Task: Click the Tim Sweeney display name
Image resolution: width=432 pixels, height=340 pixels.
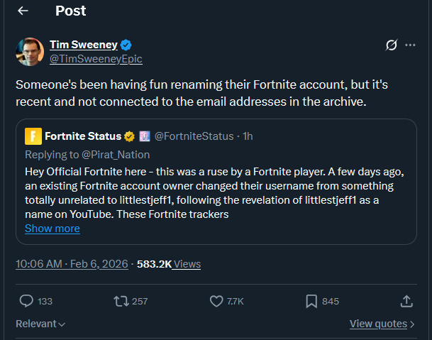Action: [x=83, y=45]
